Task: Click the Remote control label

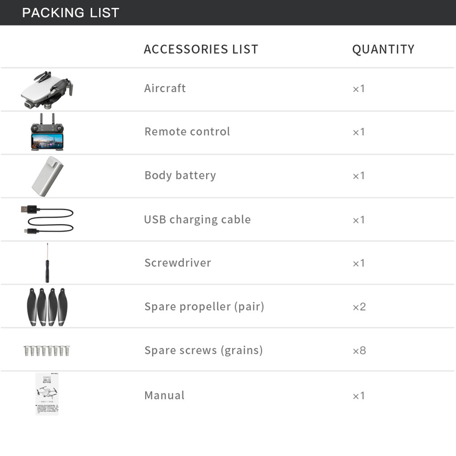Action: tap(187, 131)
